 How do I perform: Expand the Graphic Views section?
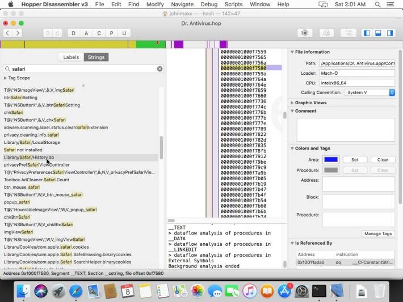click(292, 103)
